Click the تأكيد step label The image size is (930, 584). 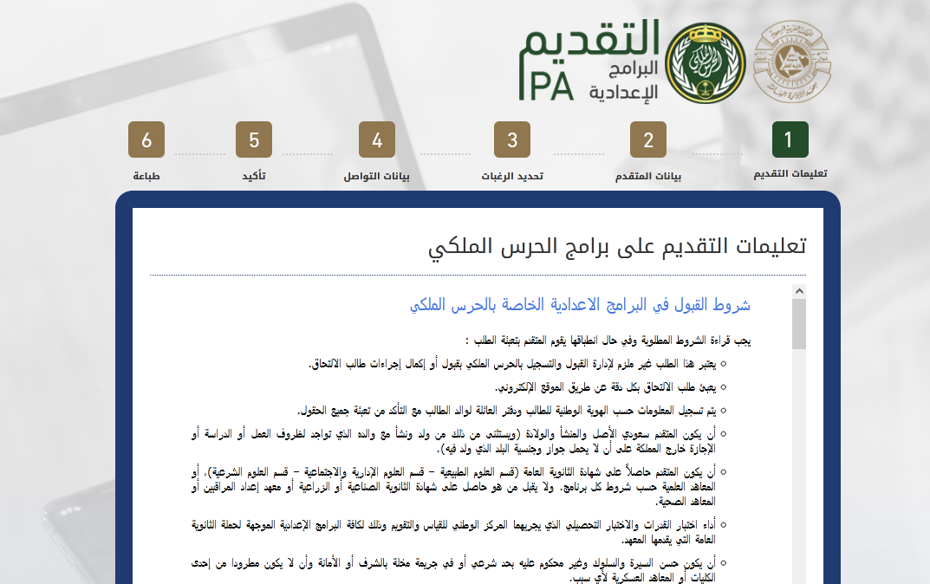coord(254,176)
